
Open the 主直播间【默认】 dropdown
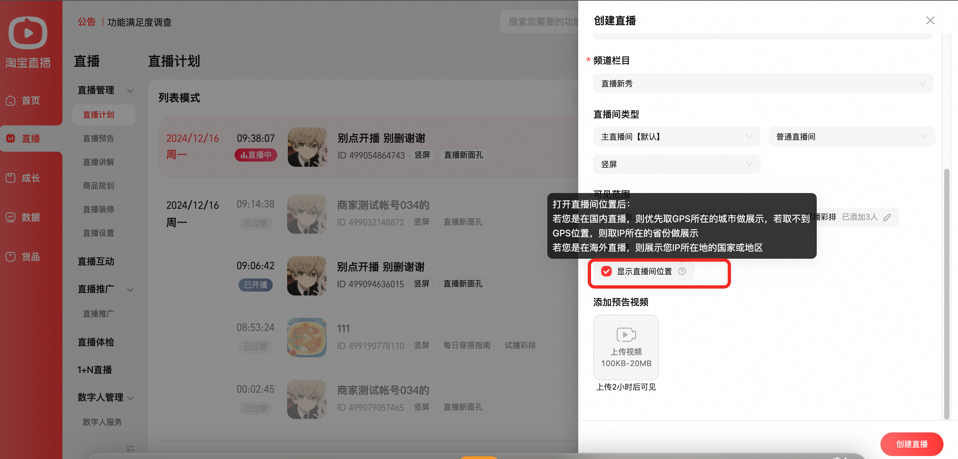pyautogui.click(x=676, y=136)
